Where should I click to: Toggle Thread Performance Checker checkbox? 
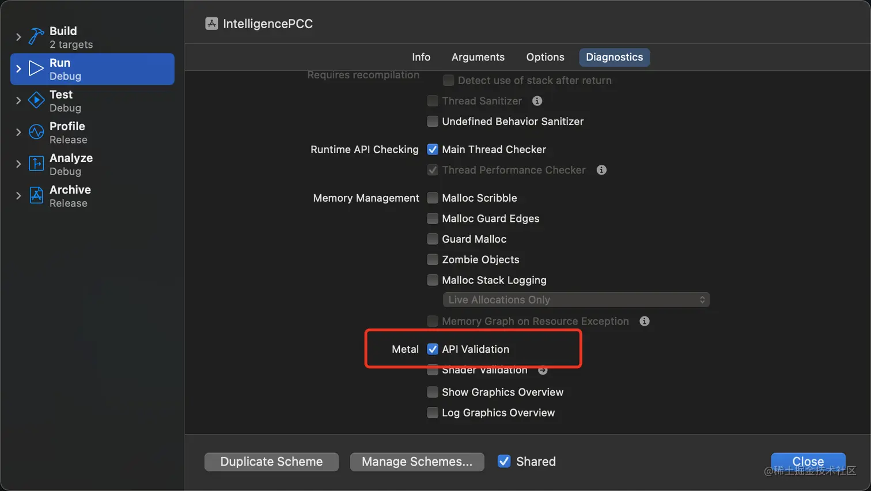(x=433, y=170)
